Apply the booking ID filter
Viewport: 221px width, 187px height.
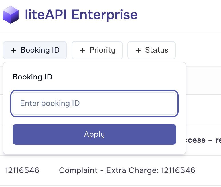[x=94, y=134]
